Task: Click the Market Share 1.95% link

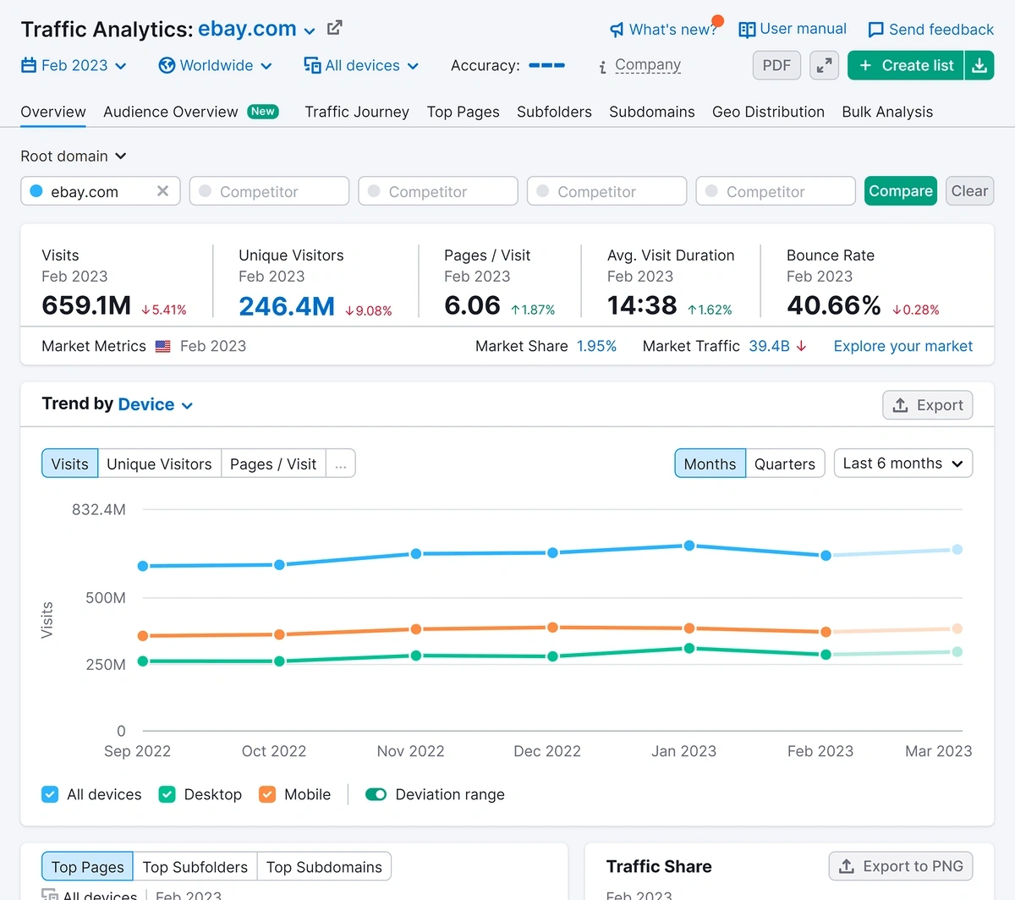Action: point(596,346)
